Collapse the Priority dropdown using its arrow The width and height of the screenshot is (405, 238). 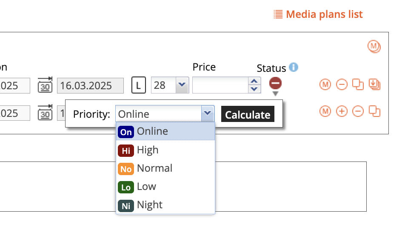pyautogui.click(x=207, y=114)
